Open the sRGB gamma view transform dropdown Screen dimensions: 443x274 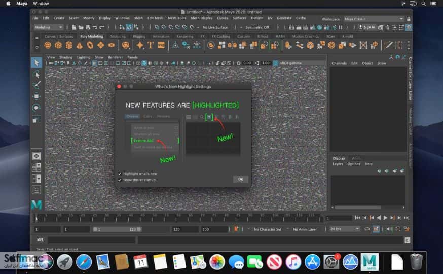[302, 63]
